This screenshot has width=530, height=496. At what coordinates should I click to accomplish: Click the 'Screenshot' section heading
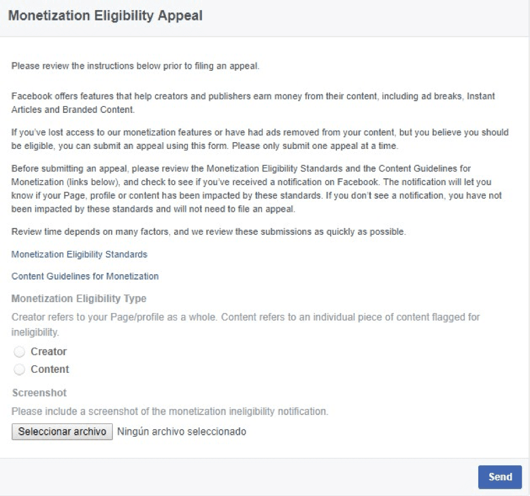[39, 393]
